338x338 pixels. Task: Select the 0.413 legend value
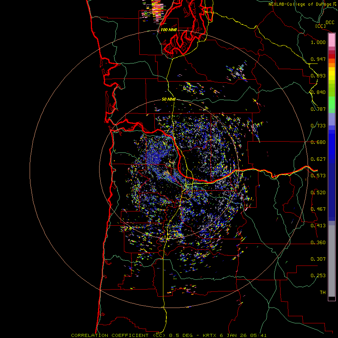tap(318, 226)
